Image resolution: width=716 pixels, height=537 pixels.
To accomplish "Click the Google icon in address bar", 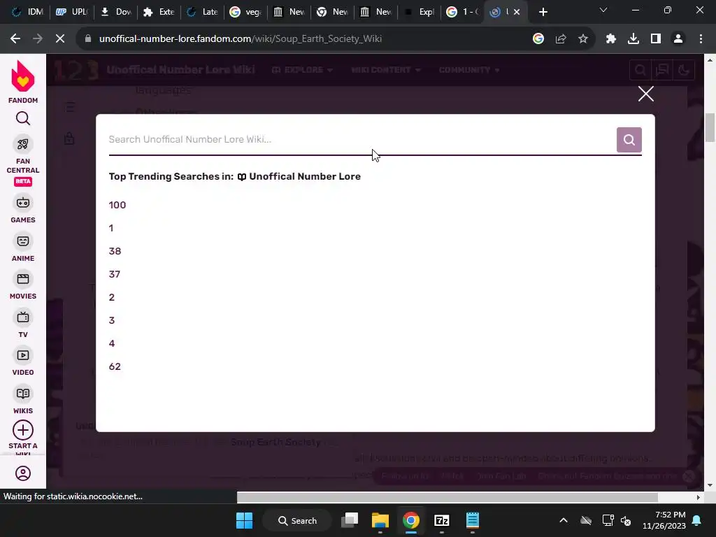I will coord(538,39).
